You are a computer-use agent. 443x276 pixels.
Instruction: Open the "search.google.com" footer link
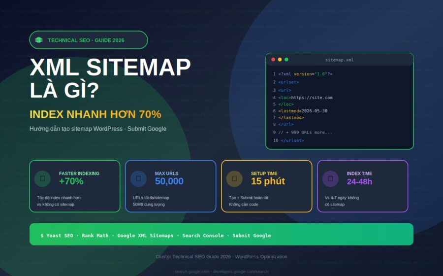point(192,272)
